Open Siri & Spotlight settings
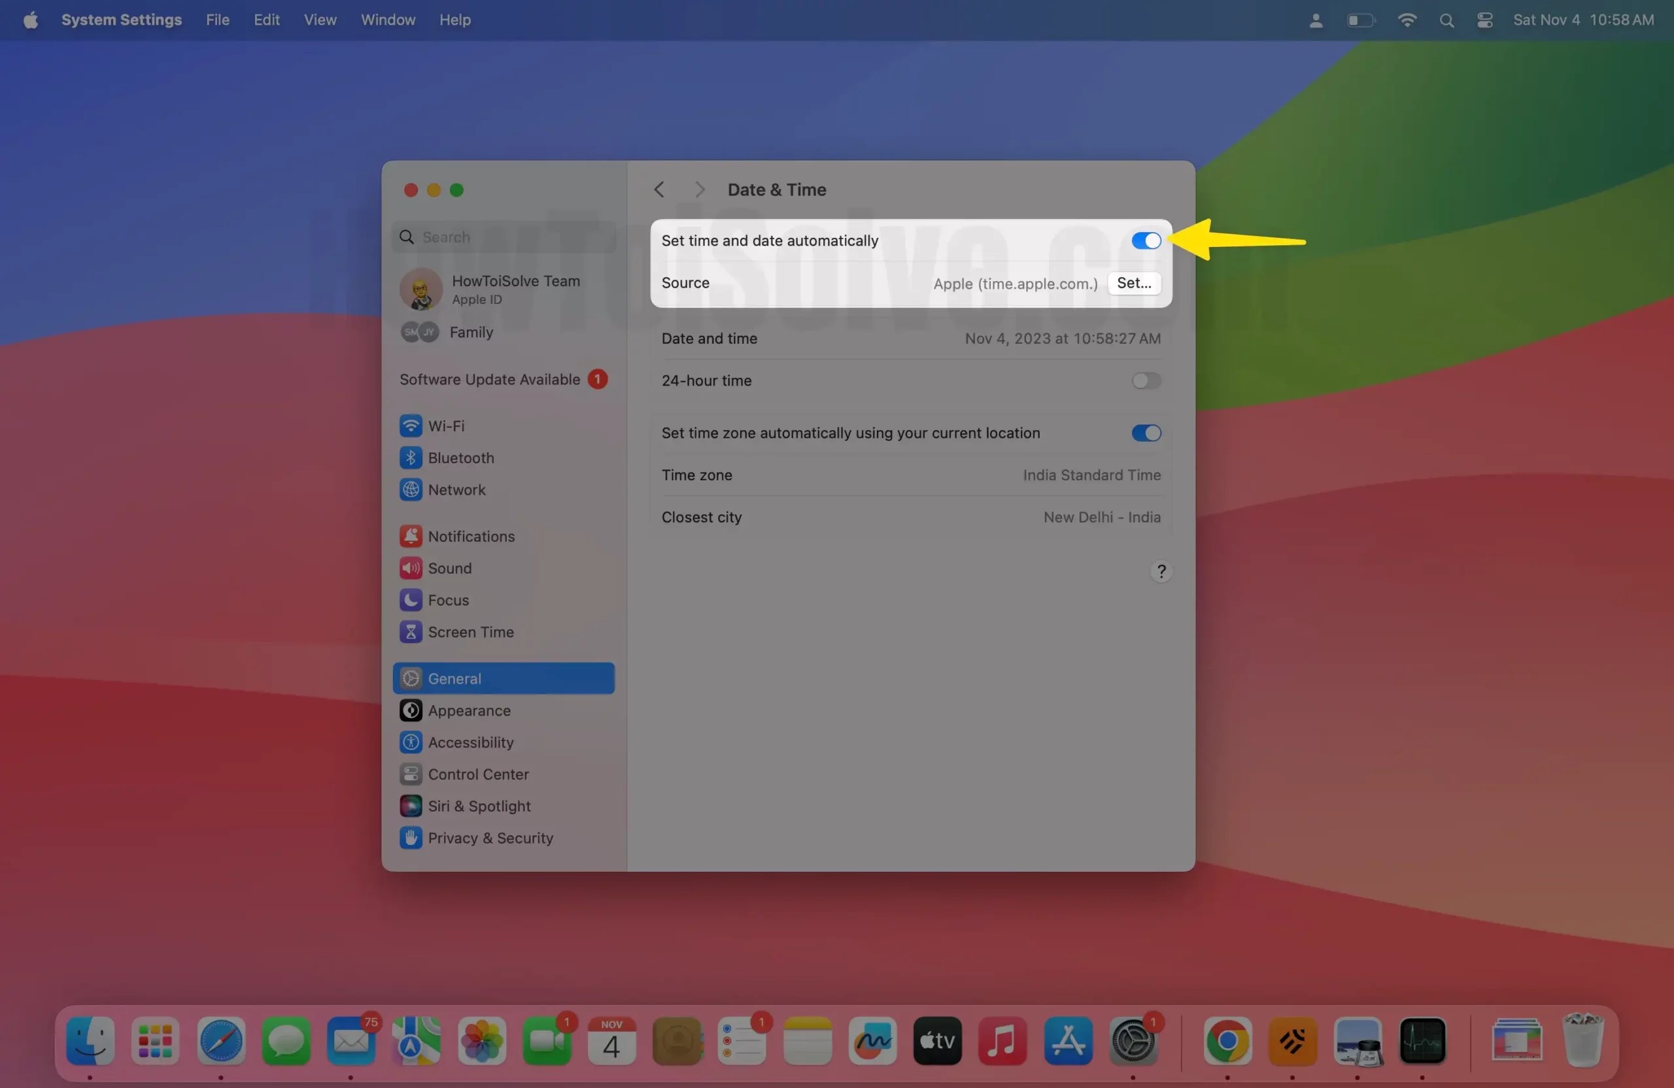 click(x=481, y=806)
